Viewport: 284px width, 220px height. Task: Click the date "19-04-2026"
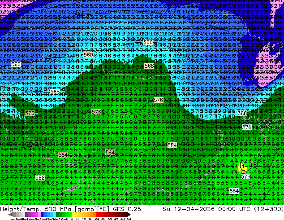click(194, 209)
